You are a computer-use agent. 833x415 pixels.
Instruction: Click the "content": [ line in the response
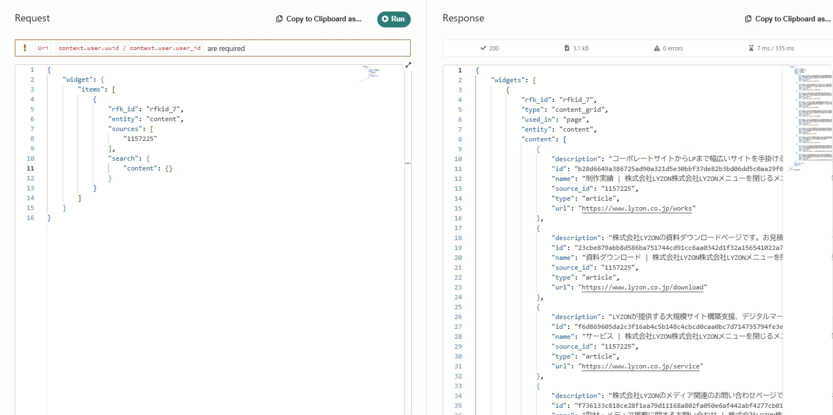coord(544,139)
